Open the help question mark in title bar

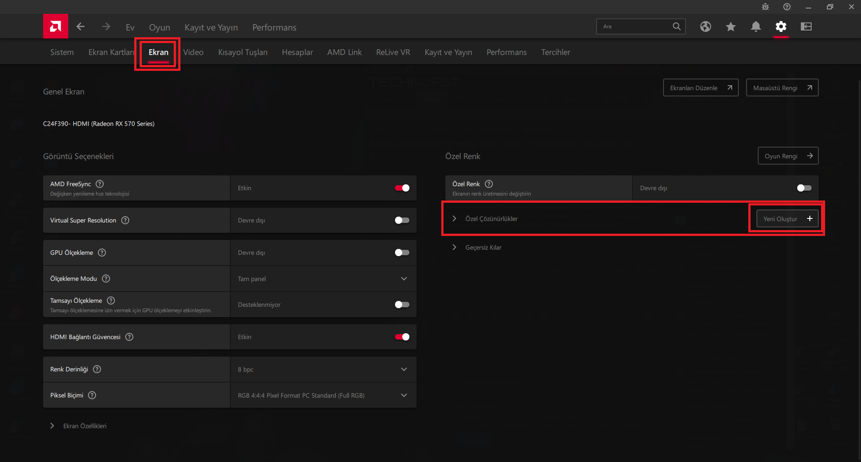pos(787,7)
